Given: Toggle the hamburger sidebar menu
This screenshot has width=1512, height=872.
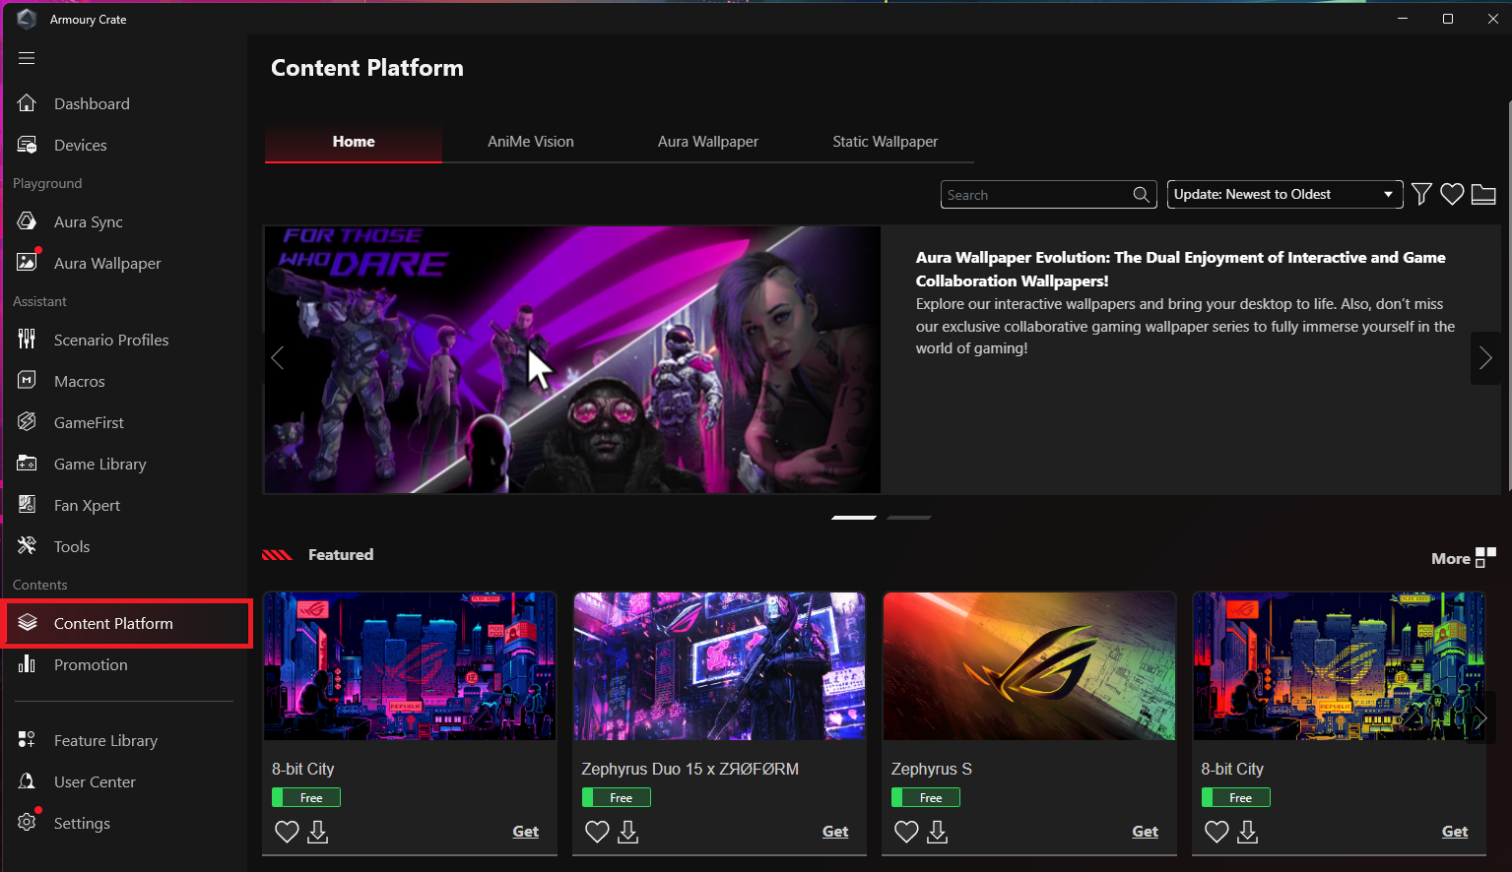Looking at the screenshot, I should [x=27, y=58].
